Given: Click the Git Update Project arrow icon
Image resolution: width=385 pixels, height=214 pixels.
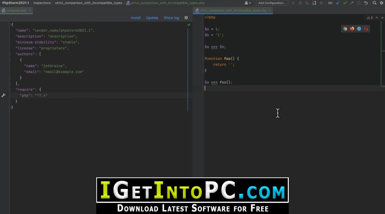Looking at the screenshot, I should point(338,3).
